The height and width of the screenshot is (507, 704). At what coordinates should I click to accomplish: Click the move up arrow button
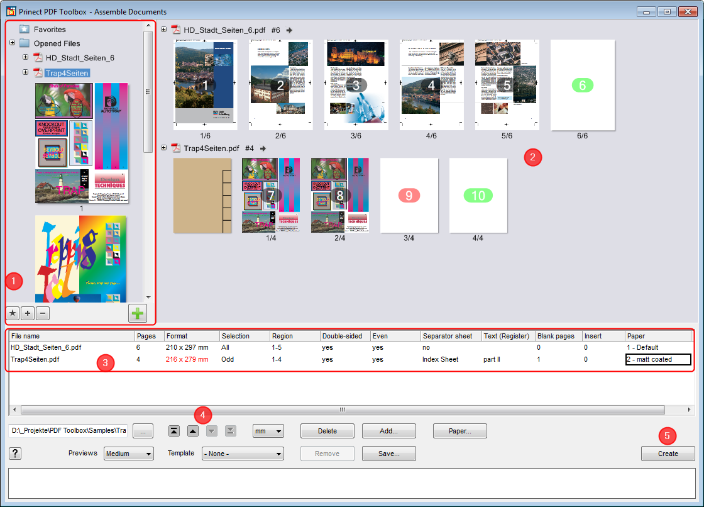pyautogui.click(x=193, y=431)
